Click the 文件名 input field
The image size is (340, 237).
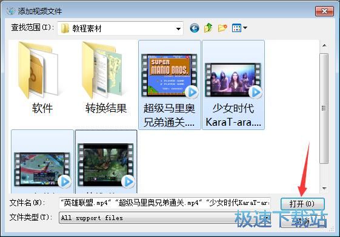click(165, 203)
